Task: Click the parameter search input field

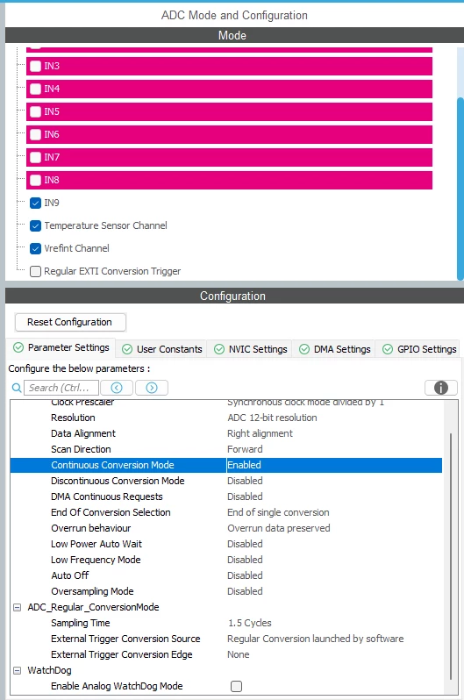Action: (61, 388)
